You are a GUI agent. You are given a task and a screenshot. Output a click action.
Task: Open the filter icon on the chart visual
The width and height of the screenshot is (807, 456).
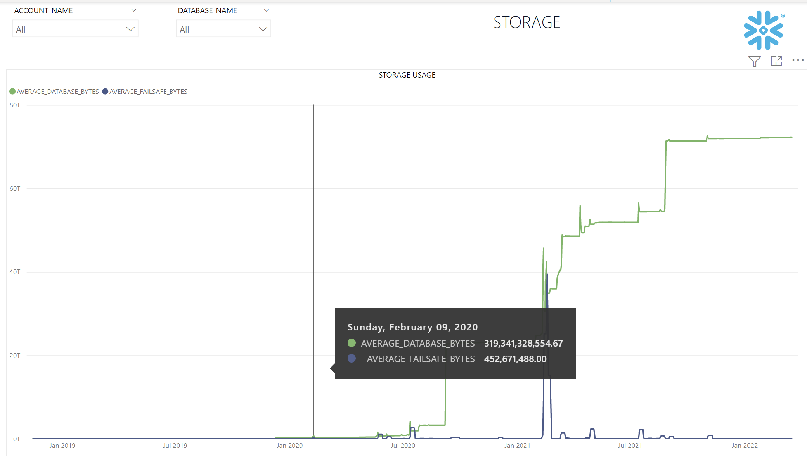pyautogui.click(x=754, y=60)
